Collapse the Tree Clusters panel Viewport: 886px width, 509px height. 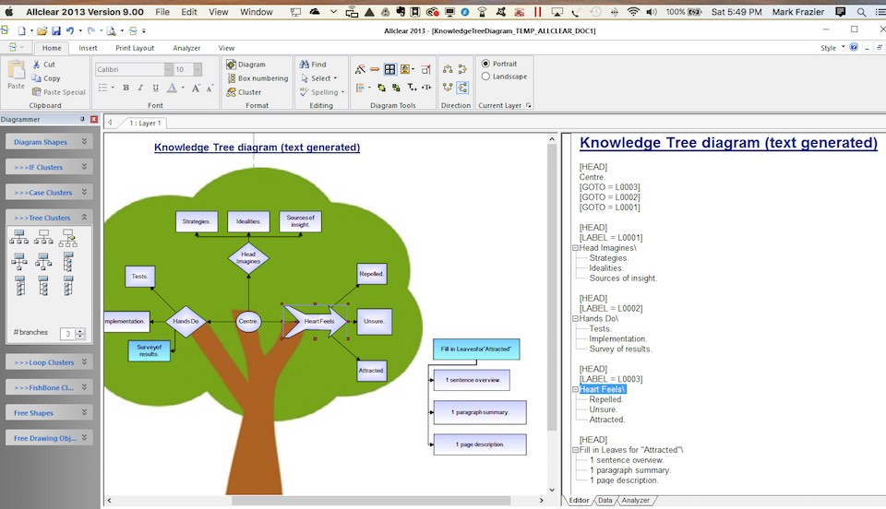[x=84, y=217]
